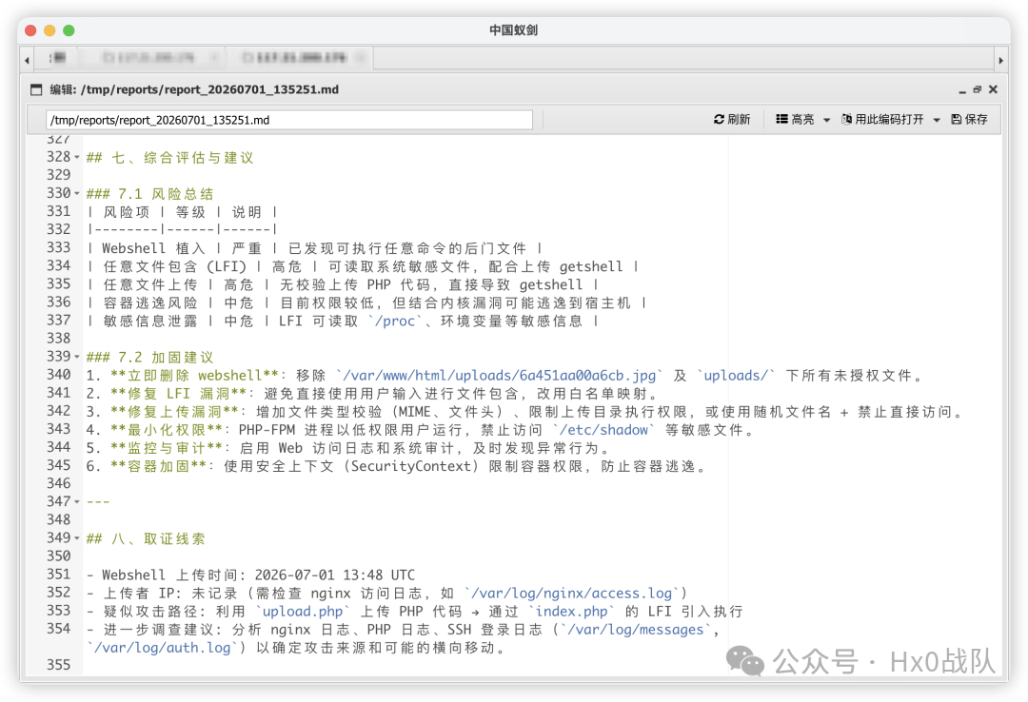Click the green macOS fullscreen light
1028x702 pixels.
[69, 30]
